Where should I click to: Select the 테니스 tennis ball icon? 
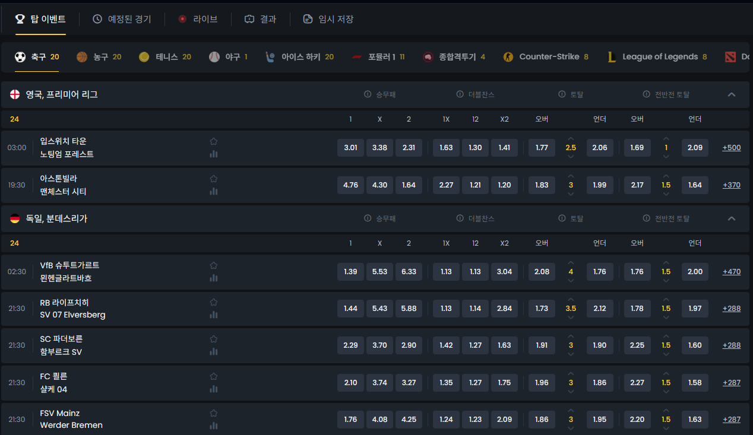144,57
